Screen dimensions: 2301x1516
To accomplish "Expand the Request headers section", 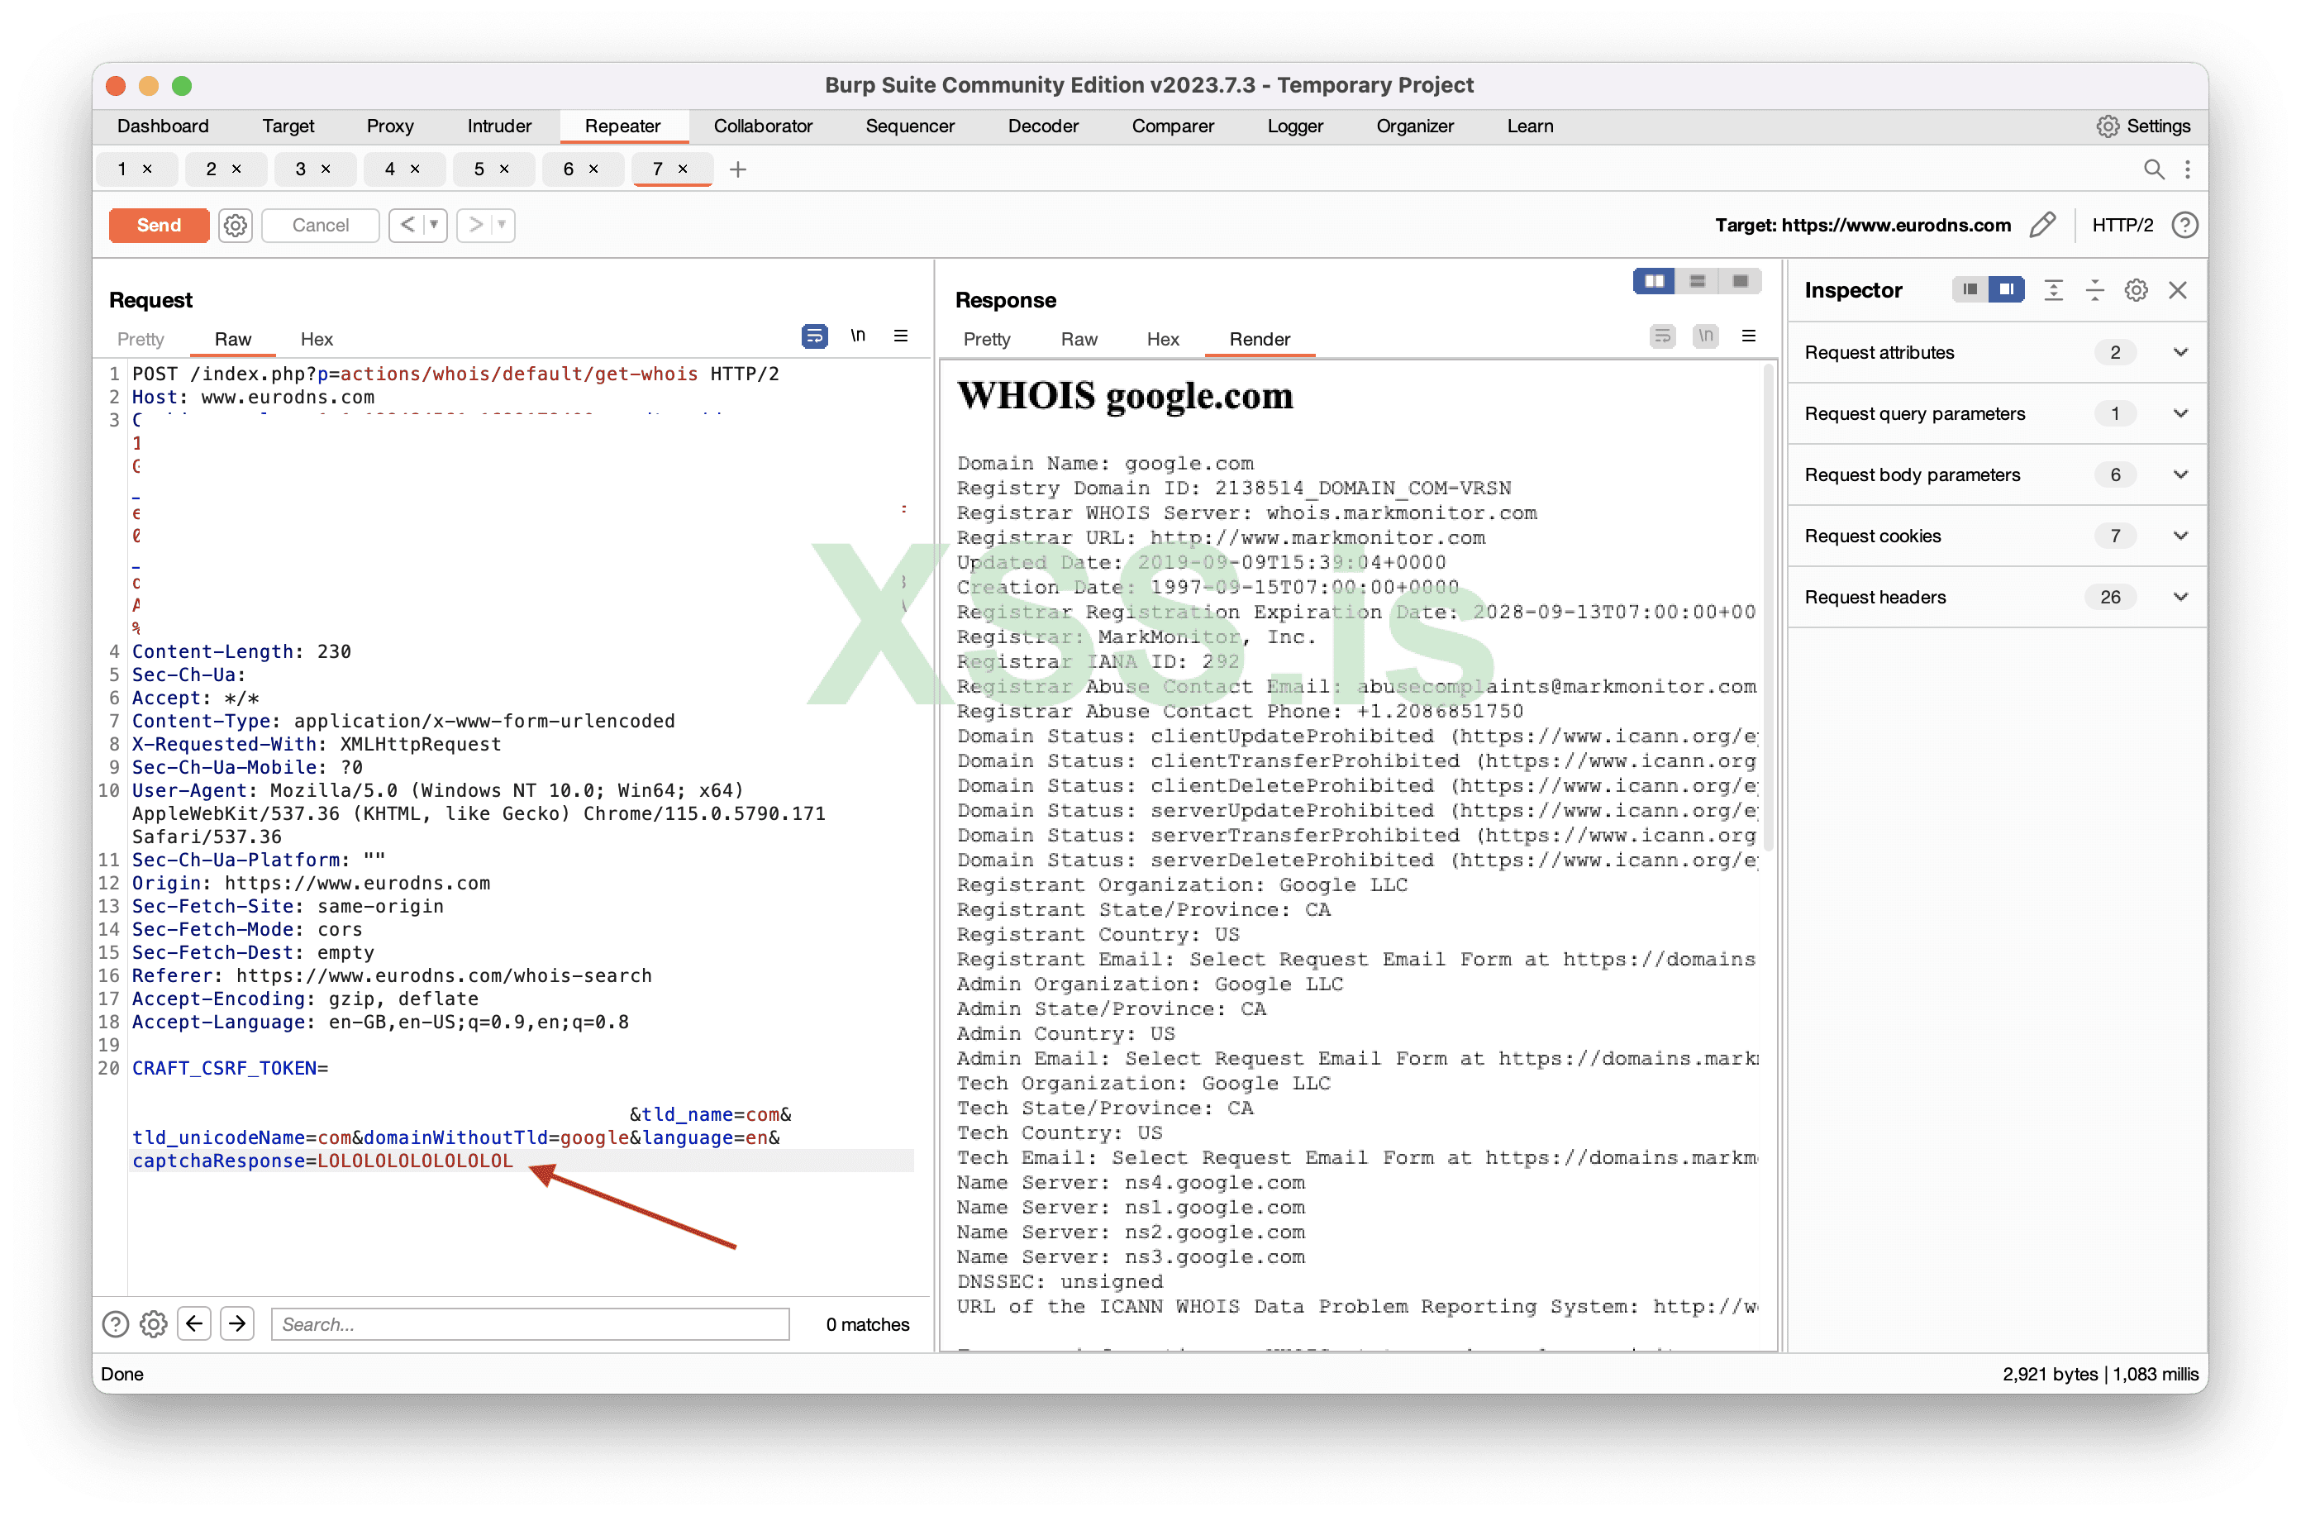I will click(x=2180, y=597).
